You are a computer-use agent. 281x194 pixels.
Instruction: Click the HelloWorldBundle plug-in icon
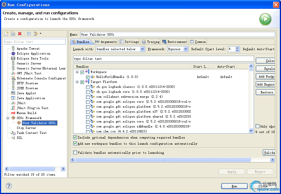click(x=93, y=77)
